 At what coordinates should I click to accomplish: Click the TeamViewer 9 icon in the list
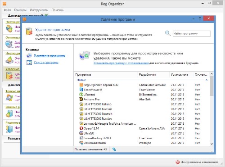(81, 90)
